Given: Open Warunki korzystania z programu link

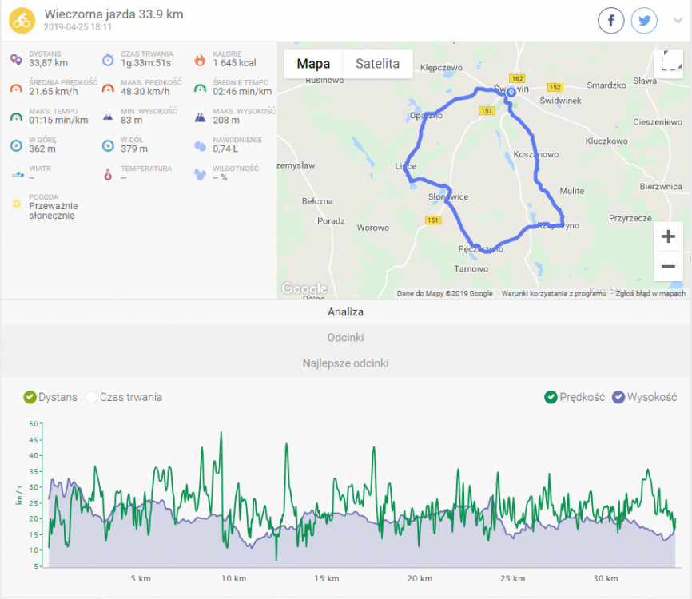Looking at the screenshot, I should [553, 293].
